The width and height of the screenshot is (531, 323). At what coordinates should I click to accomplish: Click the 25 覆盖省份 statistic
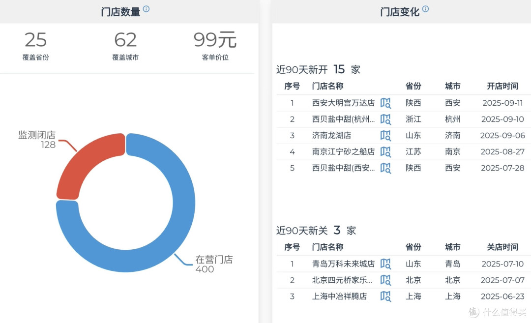point(36,46)
